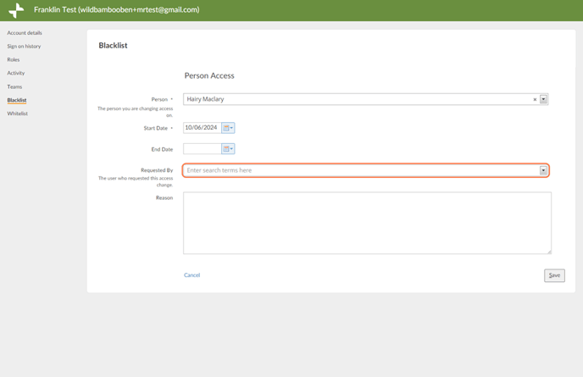Screen dimensions: 583x377
Task: Click the Person Access heading
Action: (x=209, y=75)
